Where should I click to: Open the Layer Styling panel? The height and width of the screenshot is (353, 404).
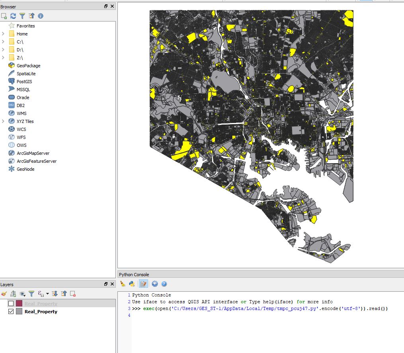(4, 294)
